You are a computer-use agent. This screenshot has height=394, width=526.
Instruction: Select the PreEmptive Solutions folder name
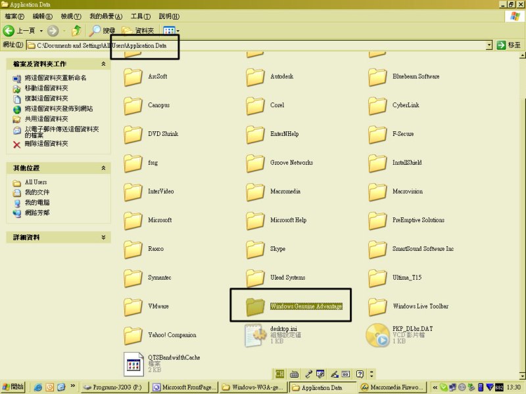coord(418,220)
